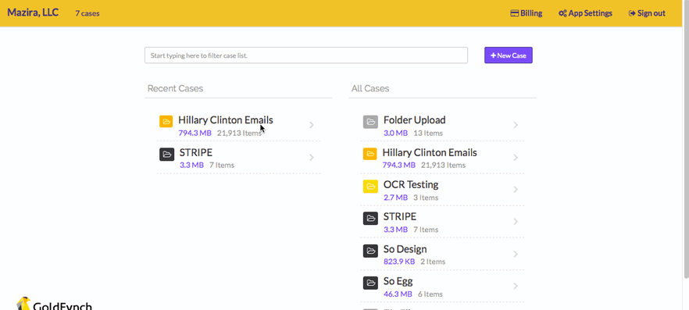
Task: Open chevron arrow on So Design row
Action: click(x=516, y=255)
